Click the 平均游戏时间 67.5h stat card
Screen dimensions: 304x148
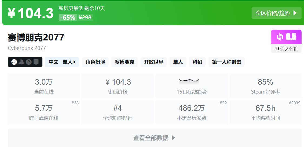click(265, 112)
